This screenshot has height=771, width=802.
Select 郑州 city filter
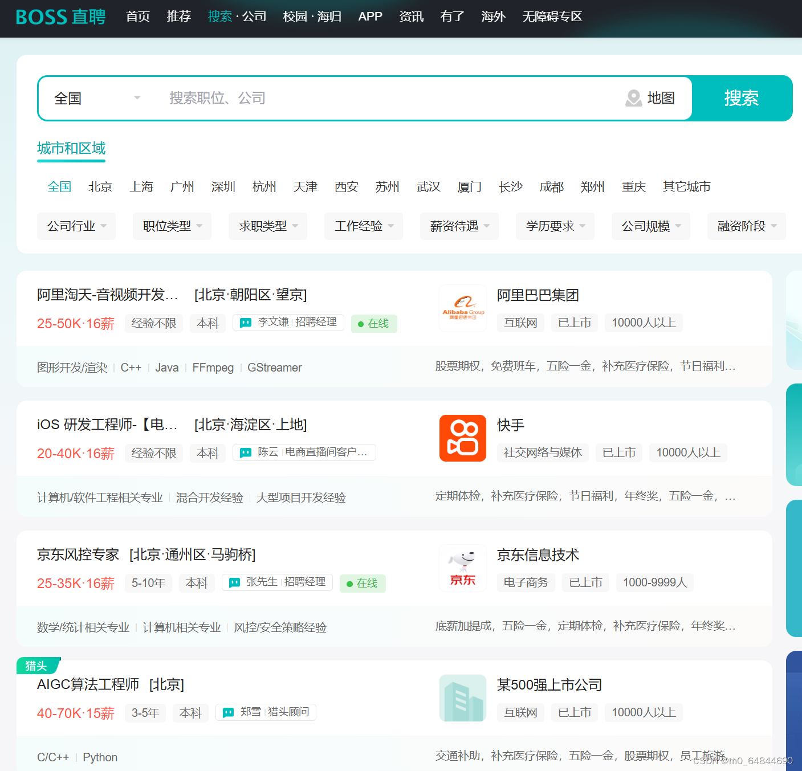click(x=593, y=186)
